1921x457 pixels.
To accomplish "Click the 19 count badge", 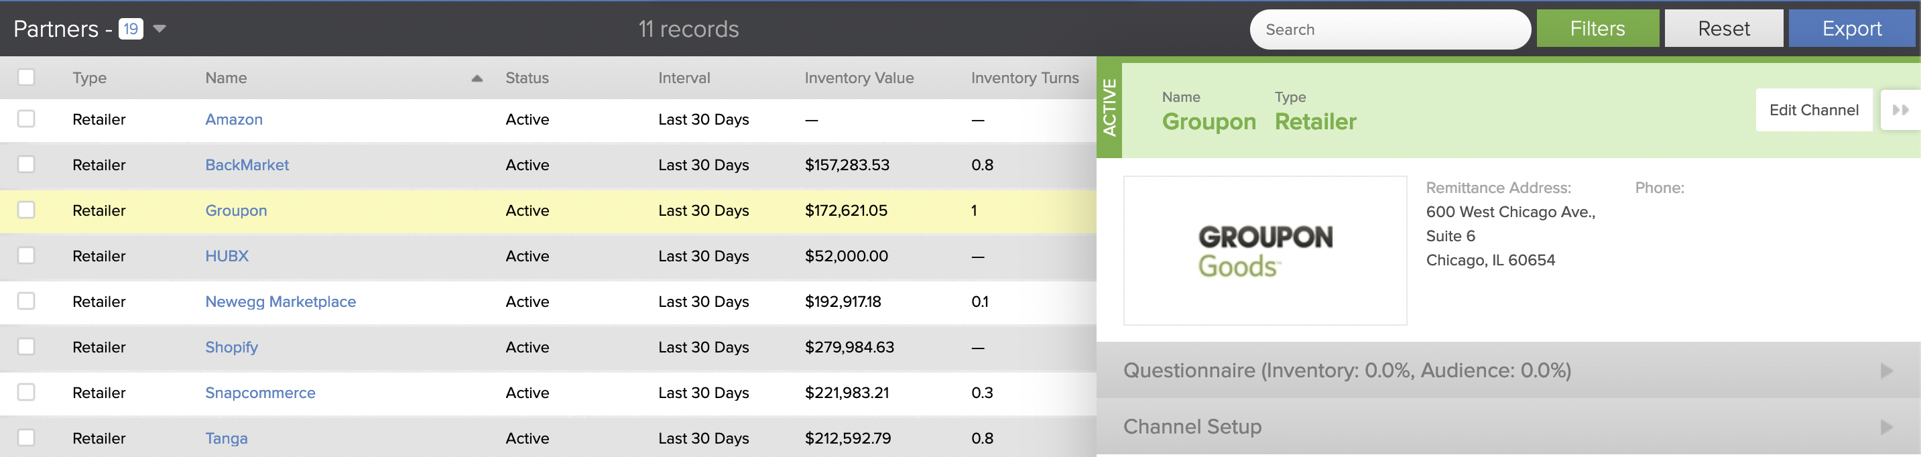I will [x=131, y=29].
